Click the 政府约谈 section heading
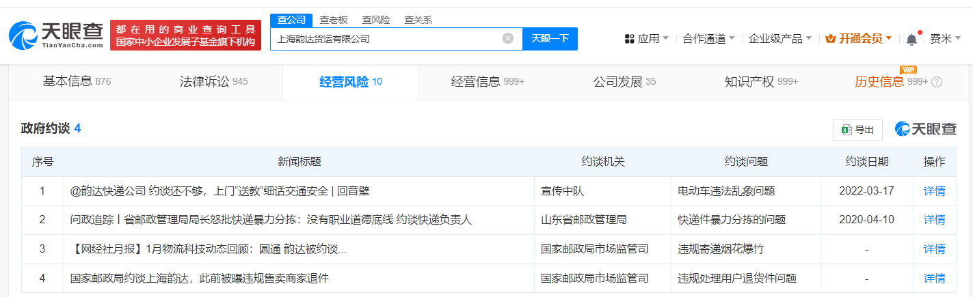Image resolution: width=973 pixels, height=297 pixels. (x=51, y=128)
